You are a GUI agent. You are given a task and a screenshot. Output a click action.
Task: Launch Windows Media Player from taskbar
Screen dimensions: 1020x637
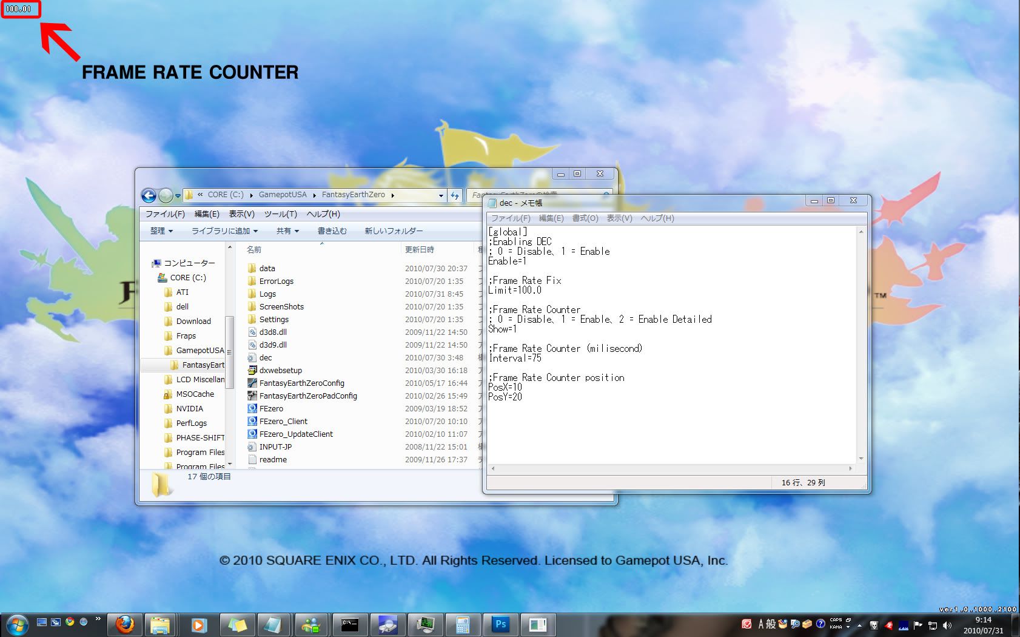click(x=198, y=624)
